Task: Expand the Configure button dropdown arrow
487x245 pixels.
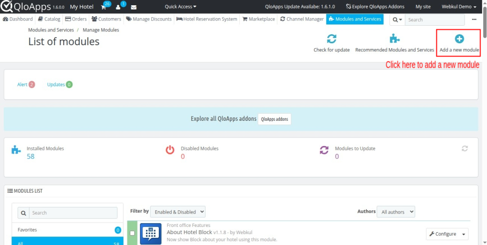Action: click(x=464, y=234)
